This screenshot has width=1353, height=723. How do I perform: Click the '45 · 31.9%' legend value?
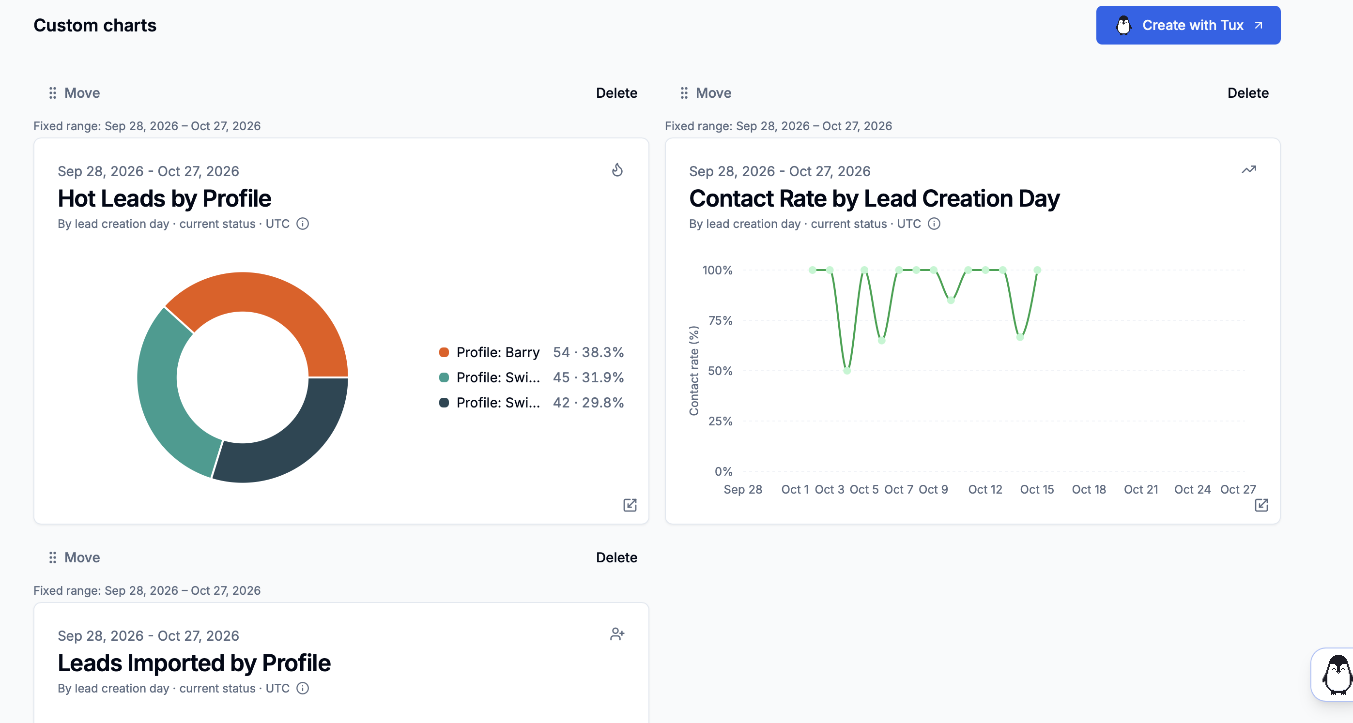(588, 377)
